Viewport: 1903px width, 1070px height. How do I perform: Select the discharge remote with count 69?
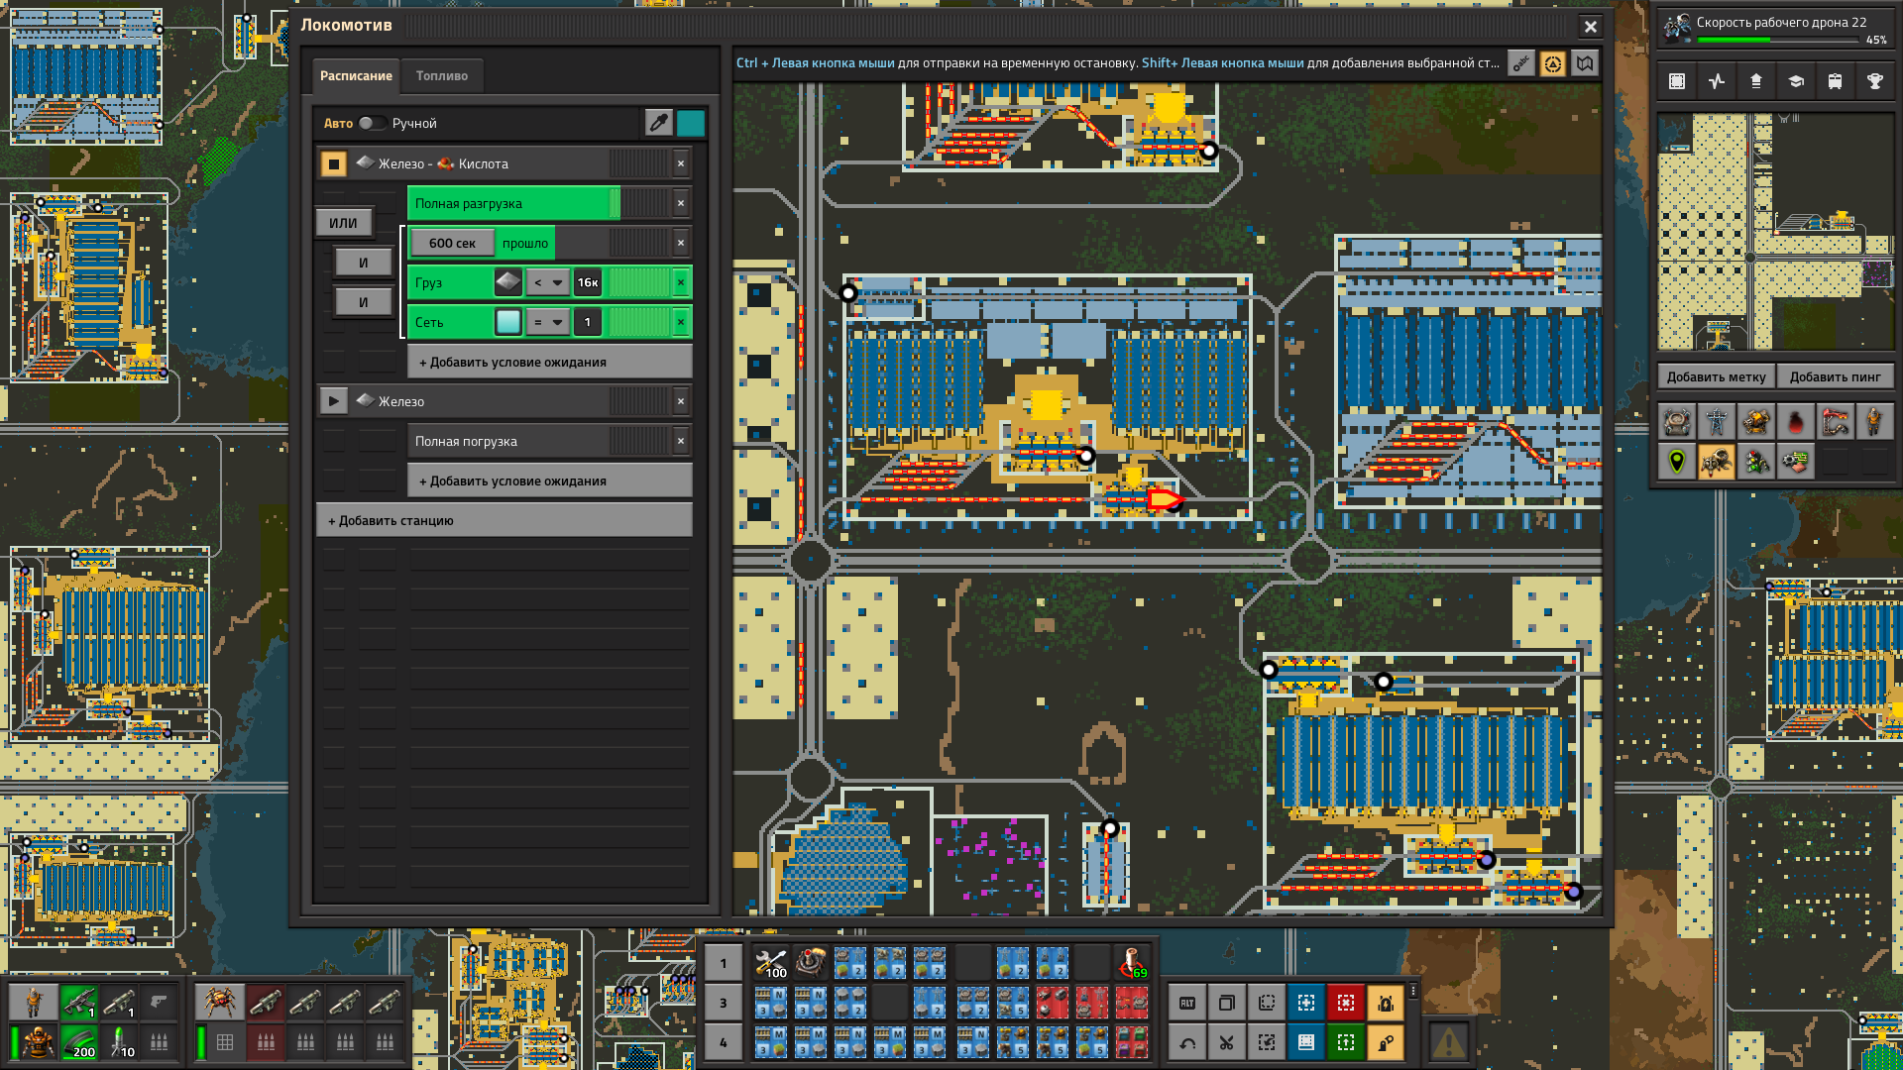[1132, 963]
